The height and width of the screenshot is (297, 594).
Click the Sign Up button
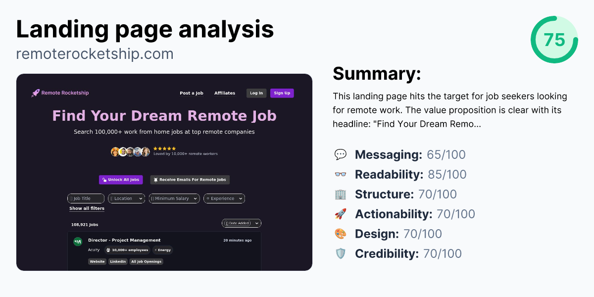click(x=282, y=93)
